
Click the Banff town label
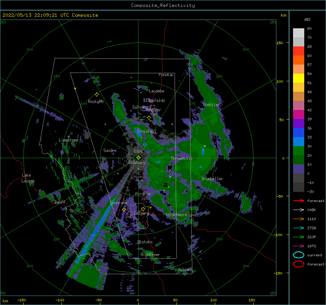point(60,202)
